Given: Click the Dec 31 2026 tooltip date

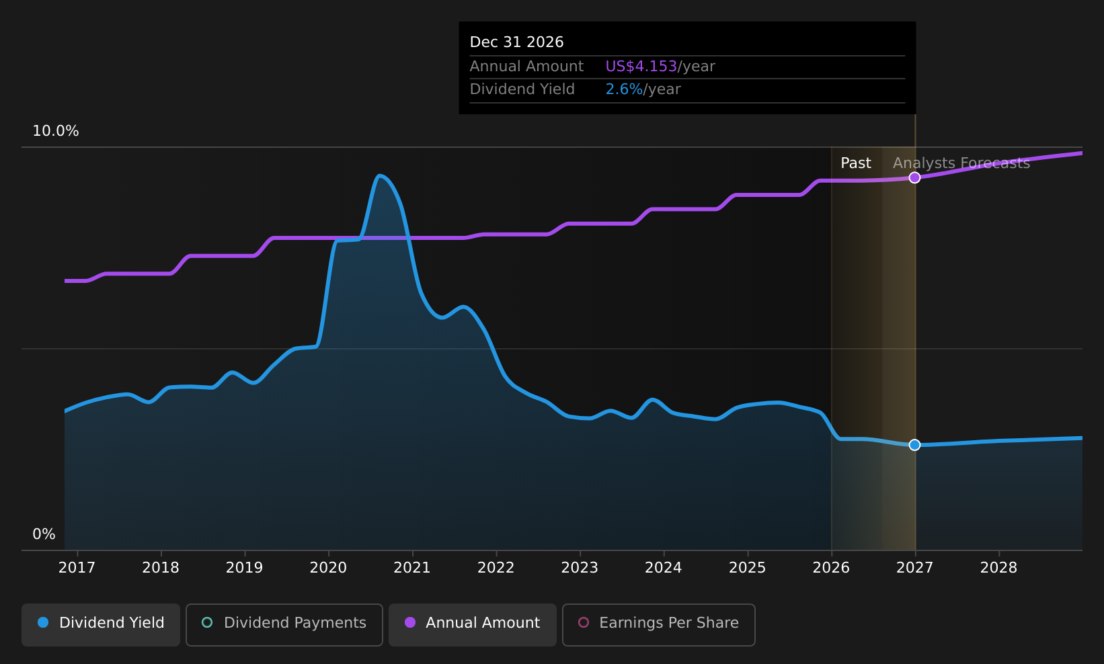Looking at the screenshot, I should point(517,42).
